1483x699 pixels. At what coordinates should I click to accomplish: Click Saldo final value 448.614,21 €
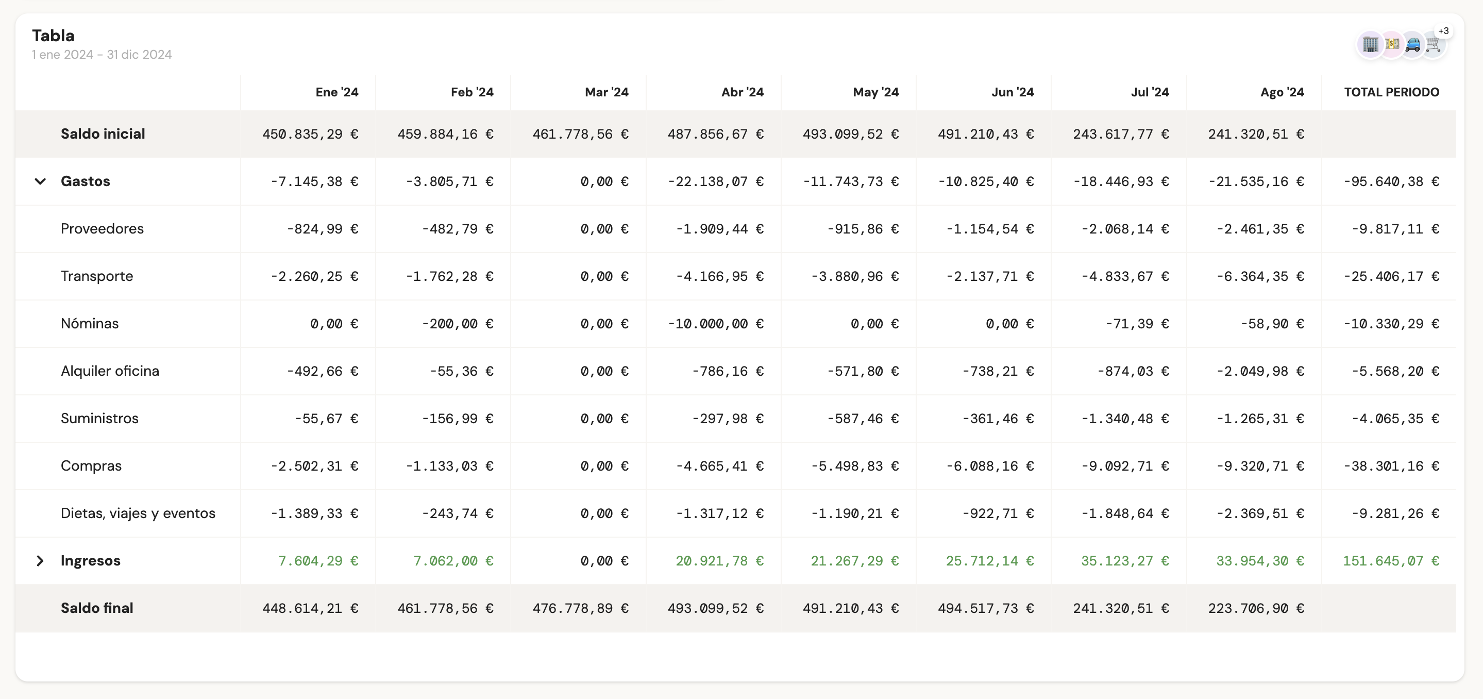click(x=310, y=609)
